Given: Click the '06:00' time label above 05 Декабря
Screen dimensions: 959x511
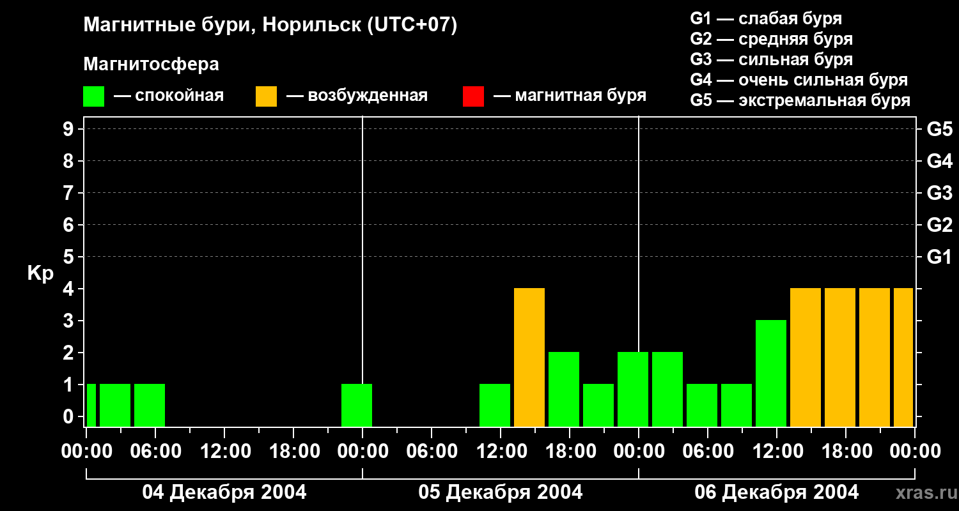Looking at the screenshot, I should 432,452.
